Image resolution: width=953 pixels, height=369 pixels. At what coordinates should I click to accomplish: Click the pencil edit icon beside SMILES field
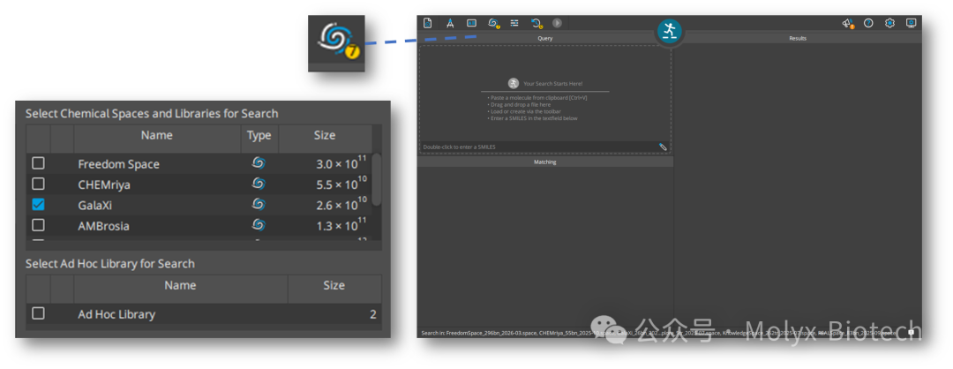coord(663,147)
